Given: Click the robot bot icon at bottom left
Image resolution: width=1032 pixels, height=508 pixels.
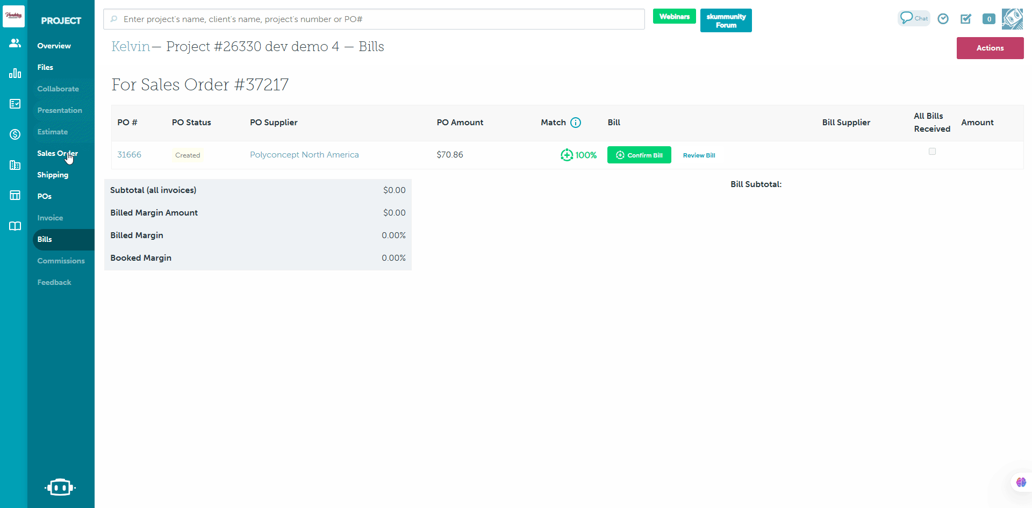Looking at the screenshot, I should pos(60,487).
